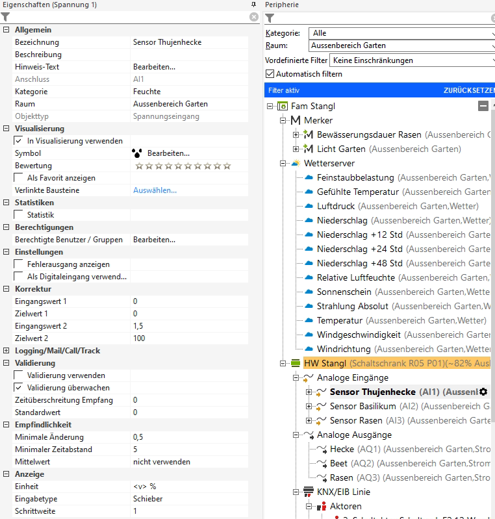The height and width of the screenshot is (519, 495).
Task: Click Auswählen... for Verlinkte Bausteine
Action: 155,190
